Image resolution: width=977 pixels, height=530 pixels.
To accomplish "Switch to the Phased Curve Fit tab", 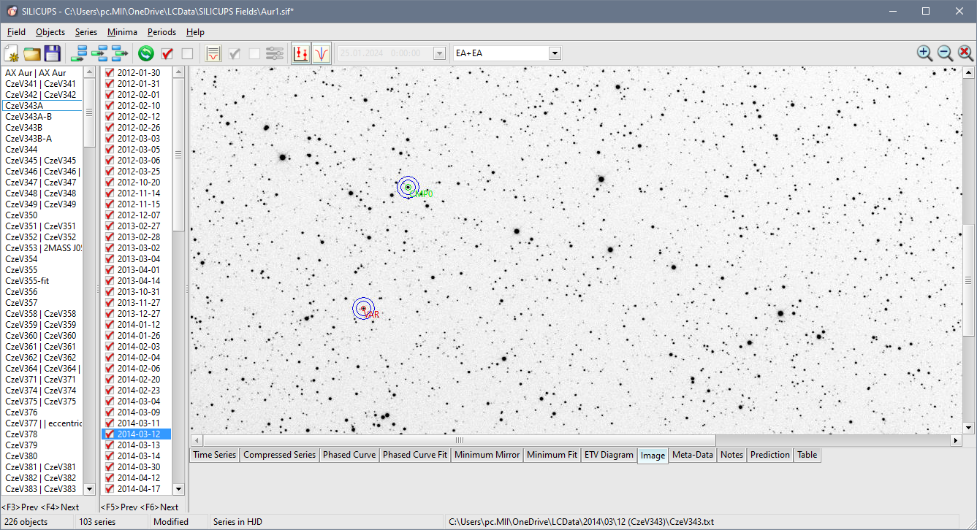I will (415, 455).
